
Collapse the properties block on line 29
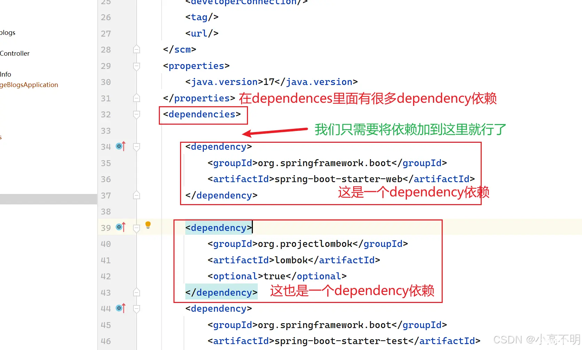tap(137, 66)
